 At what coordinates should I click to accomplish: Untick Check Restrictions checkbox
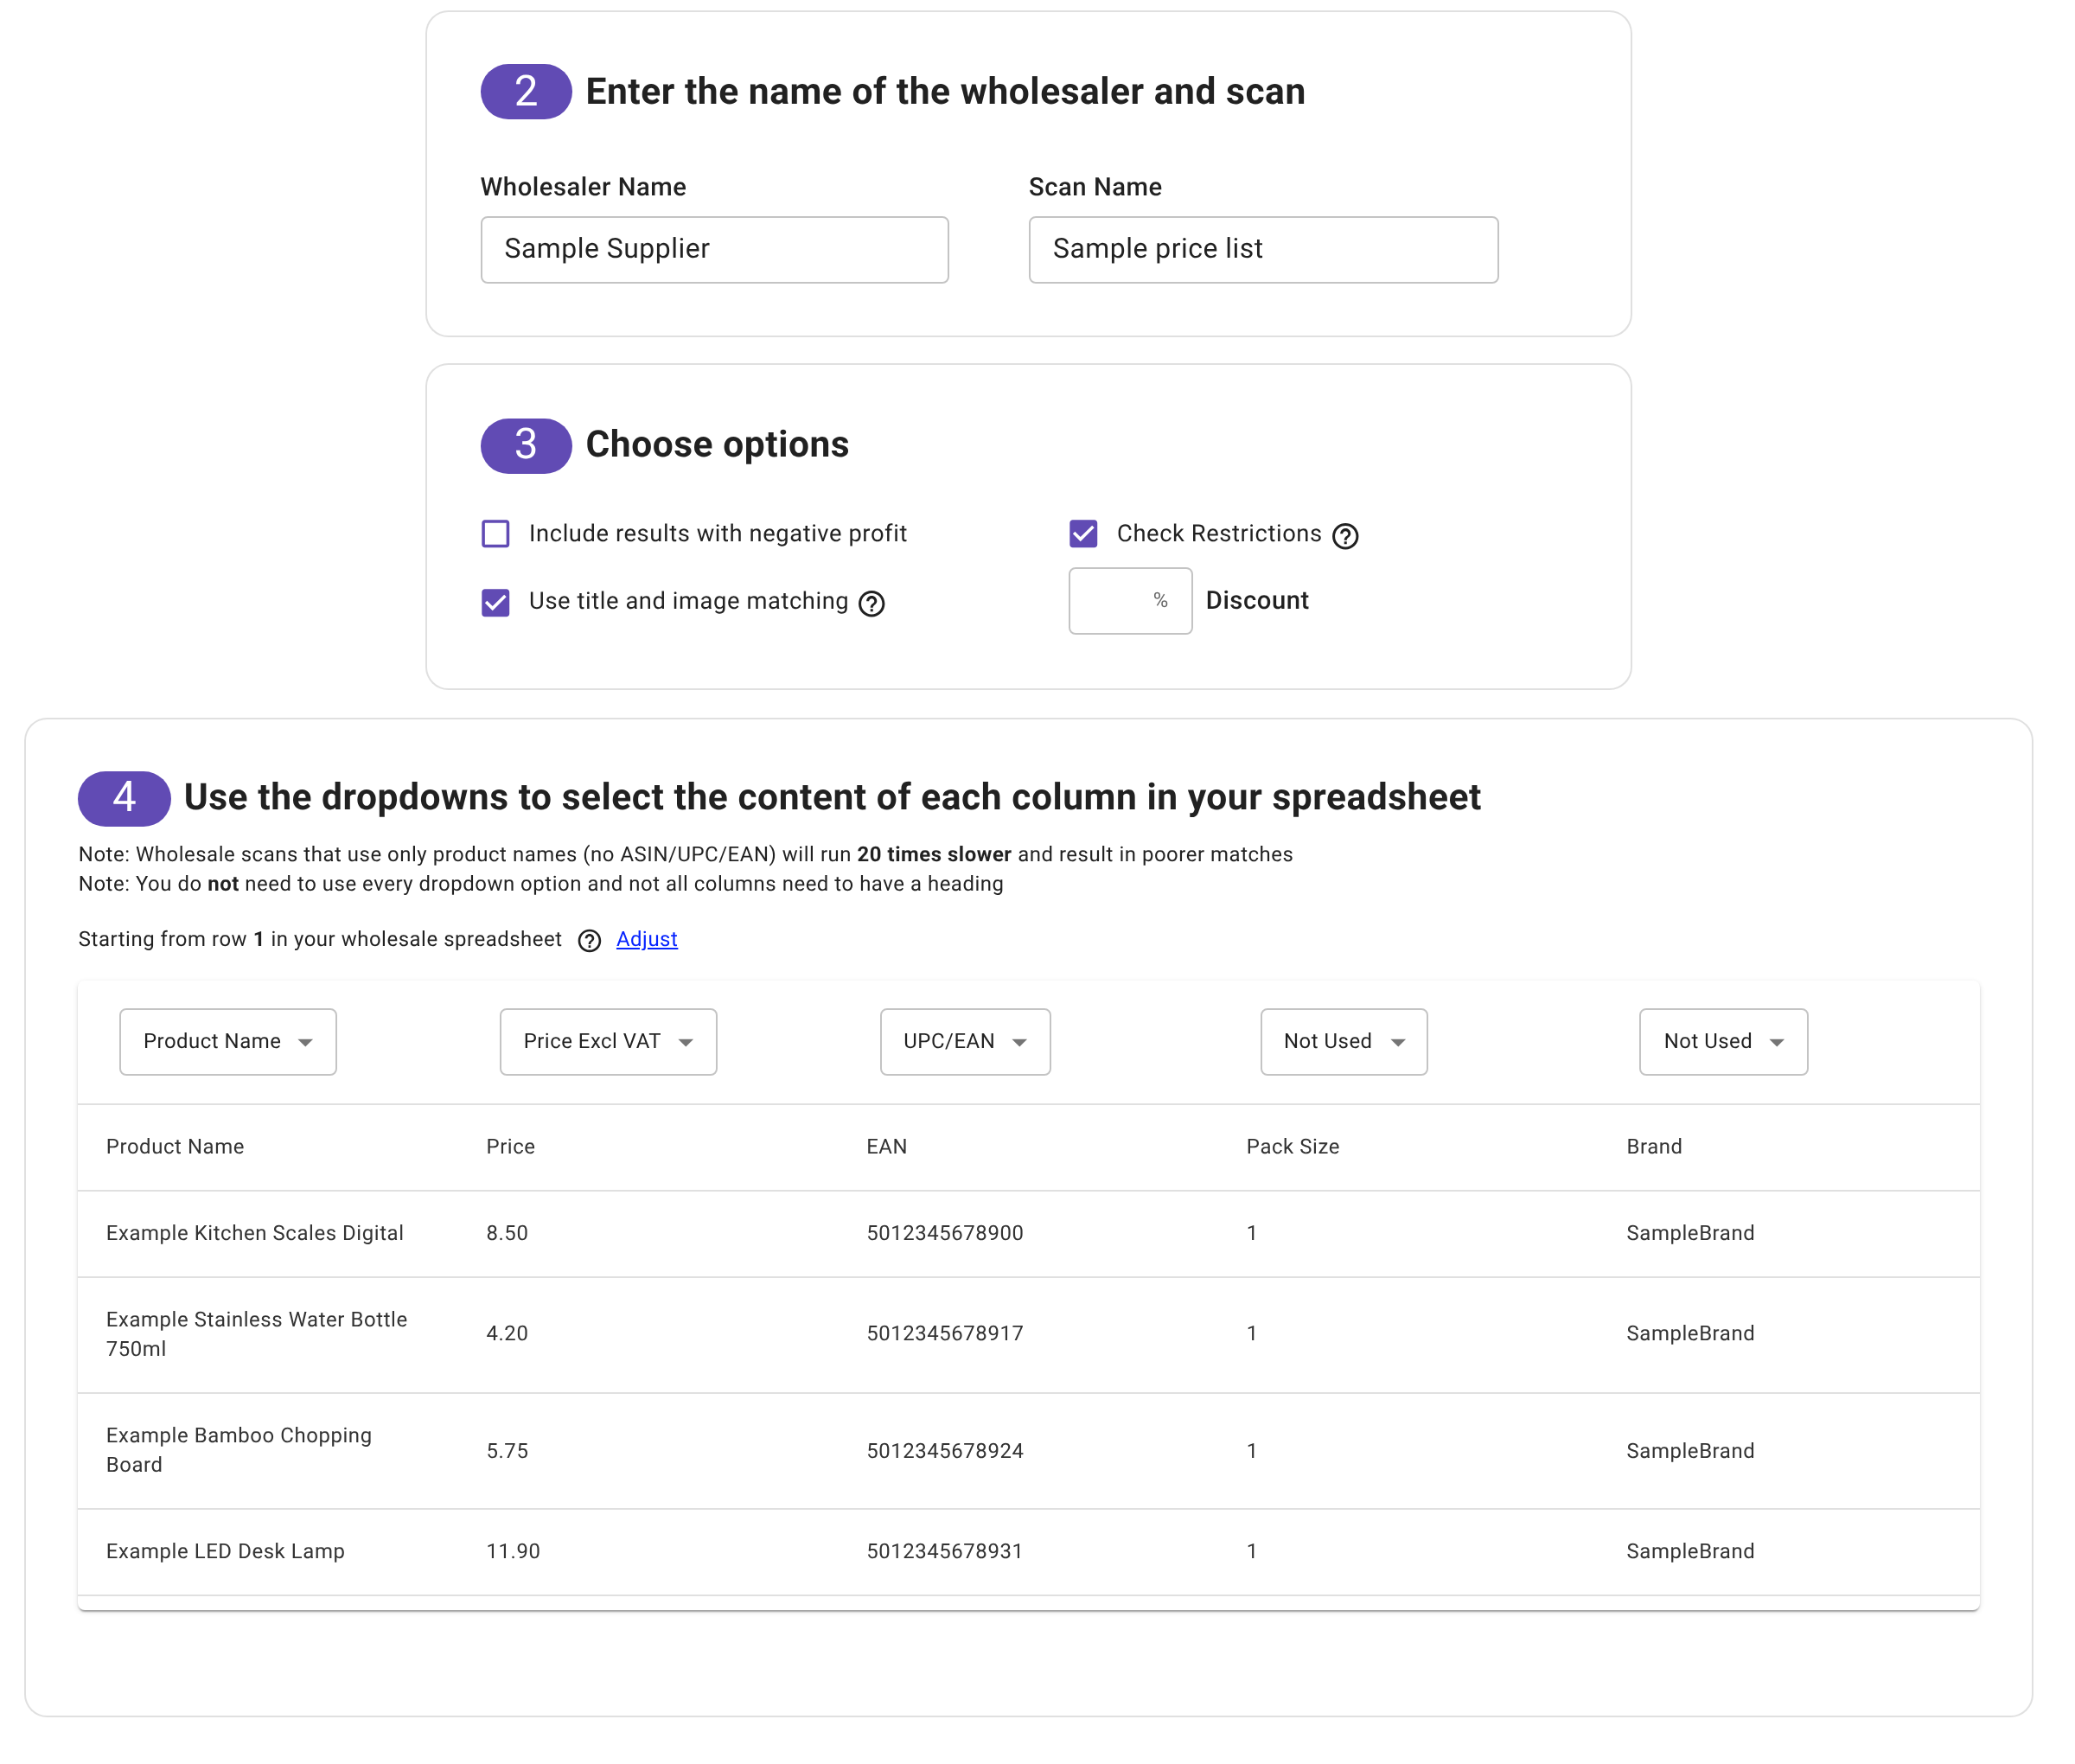1083,533
